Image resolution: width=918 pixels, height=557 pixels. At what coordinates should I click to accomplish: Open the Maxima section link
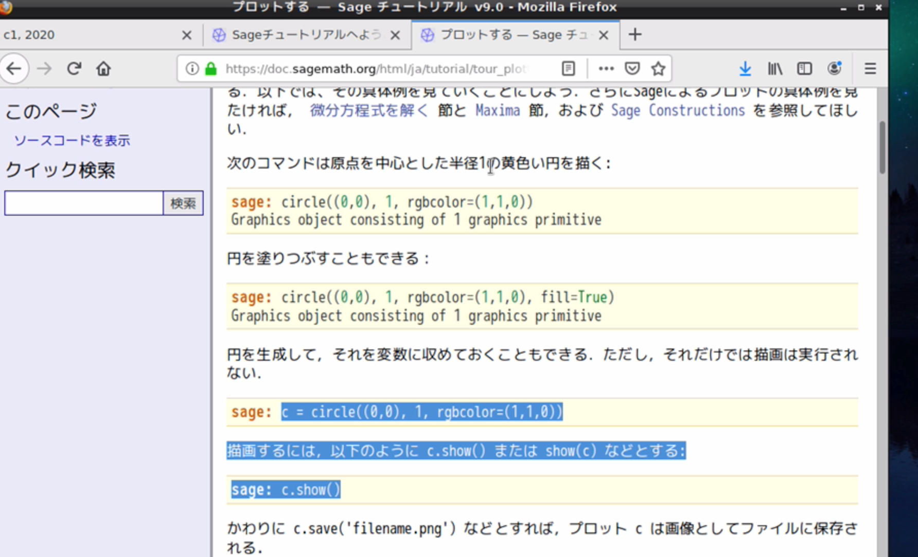pyautogui.click(x=498, y=110)
